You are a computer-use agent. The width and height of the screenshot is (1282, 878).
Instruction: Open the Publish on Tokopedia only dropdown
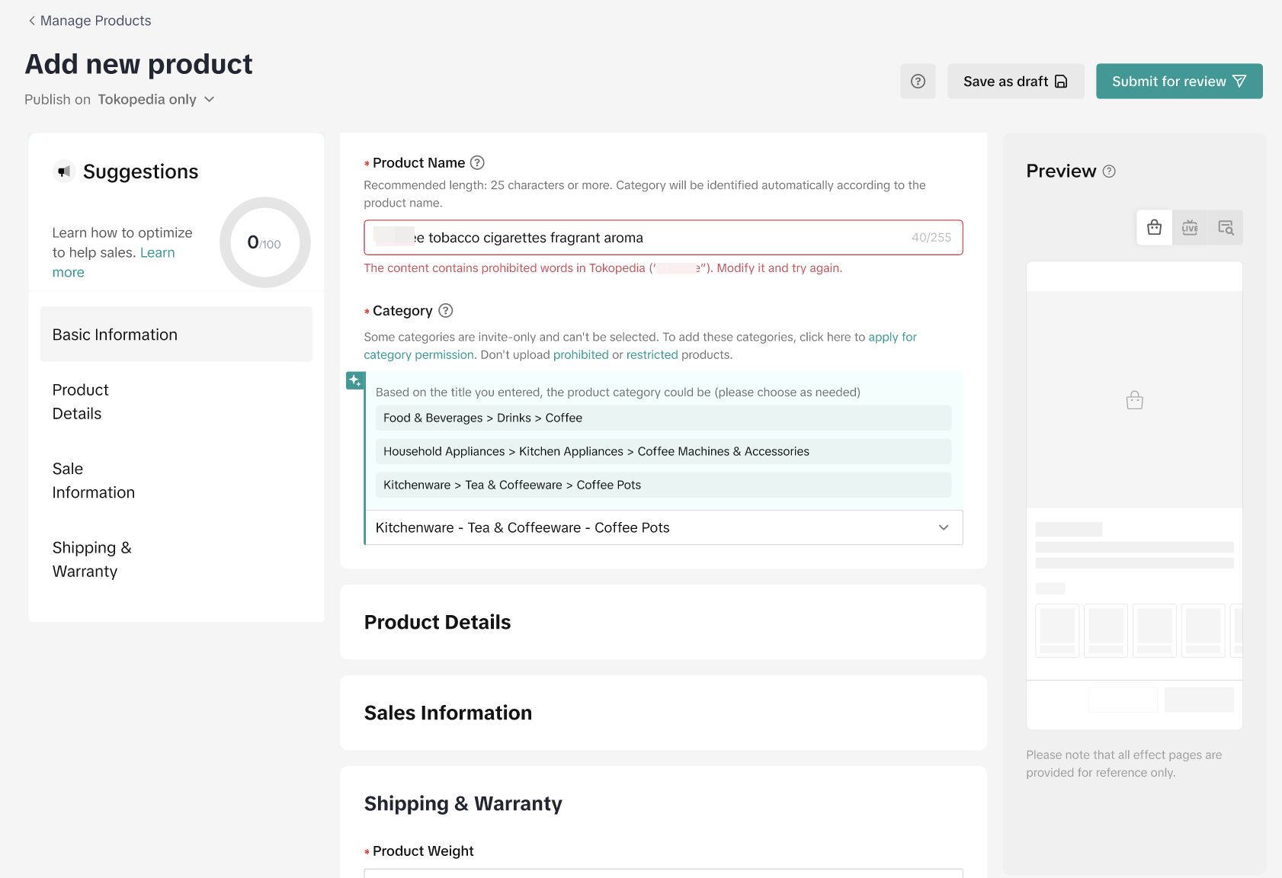pyautogui.click(x=156, y=100)
